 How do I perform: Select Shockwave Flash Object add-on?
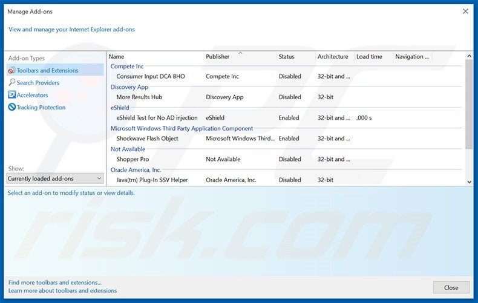(147, 138)
